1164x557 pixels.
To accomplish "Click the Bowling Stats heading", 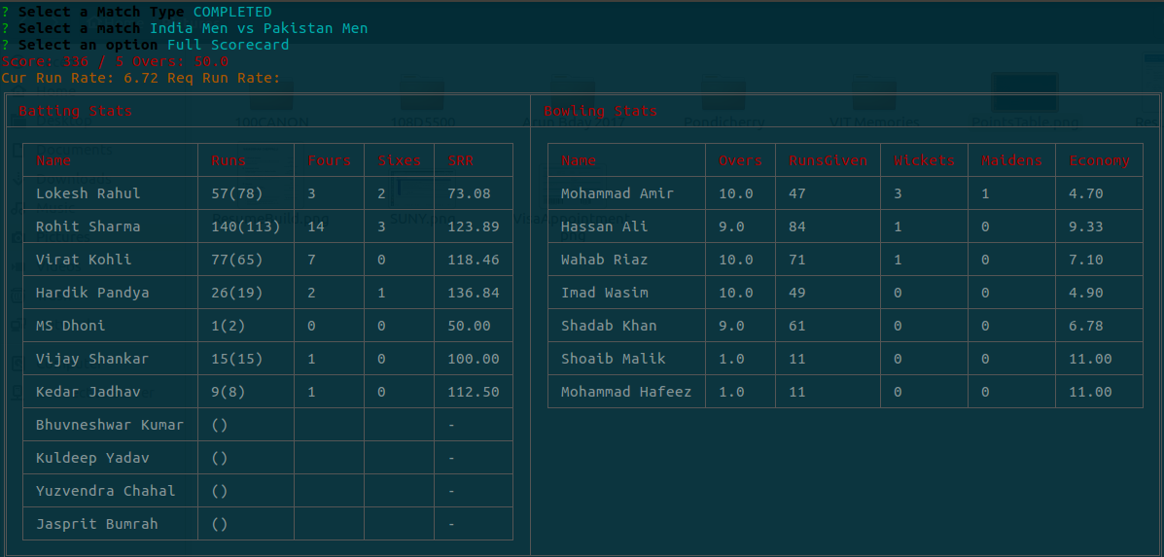I will tap(601, 111).
